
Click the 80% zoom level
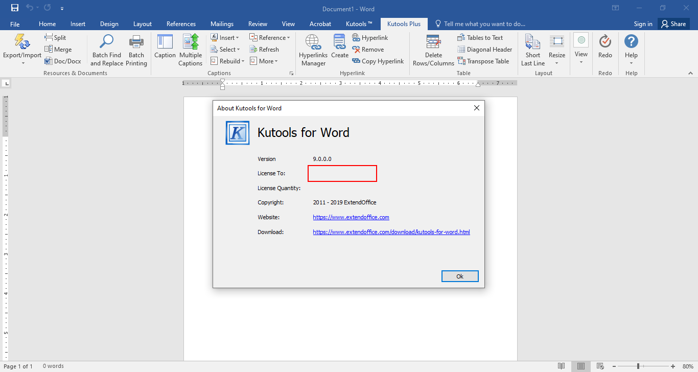coord(688,366)
